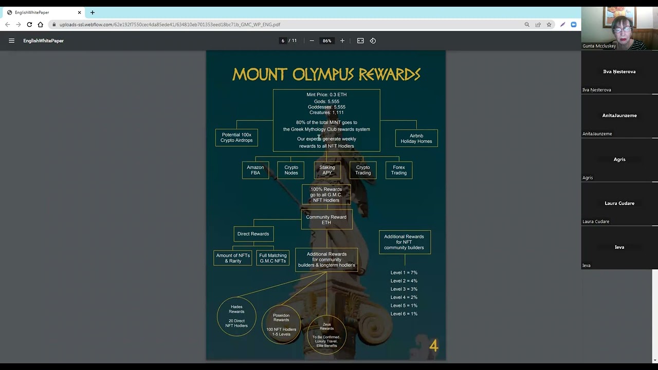Image resolution: width=658 pixels, height=370 pixels.
Task: Click the 'Amount of NFTs & Rarity' box
Action: click(233, 258)
